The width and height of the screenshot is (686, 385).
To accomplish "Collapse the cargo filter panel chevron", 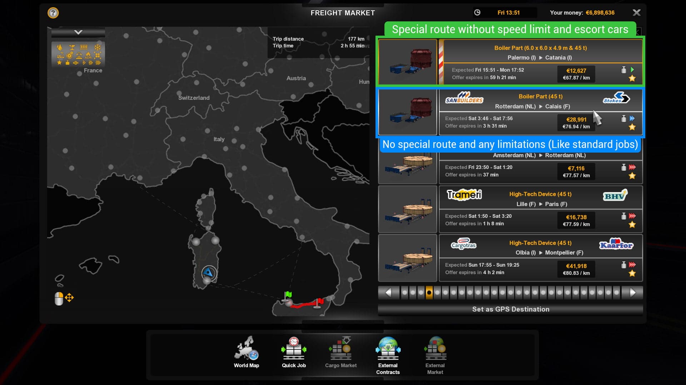I will point(78,32).
